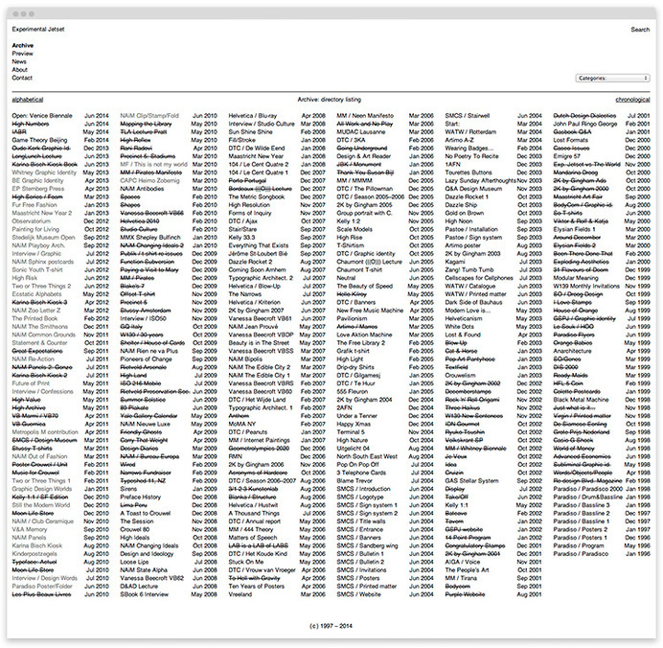
Task: Open GAS Stellar System entry
Action: point(472,481)
